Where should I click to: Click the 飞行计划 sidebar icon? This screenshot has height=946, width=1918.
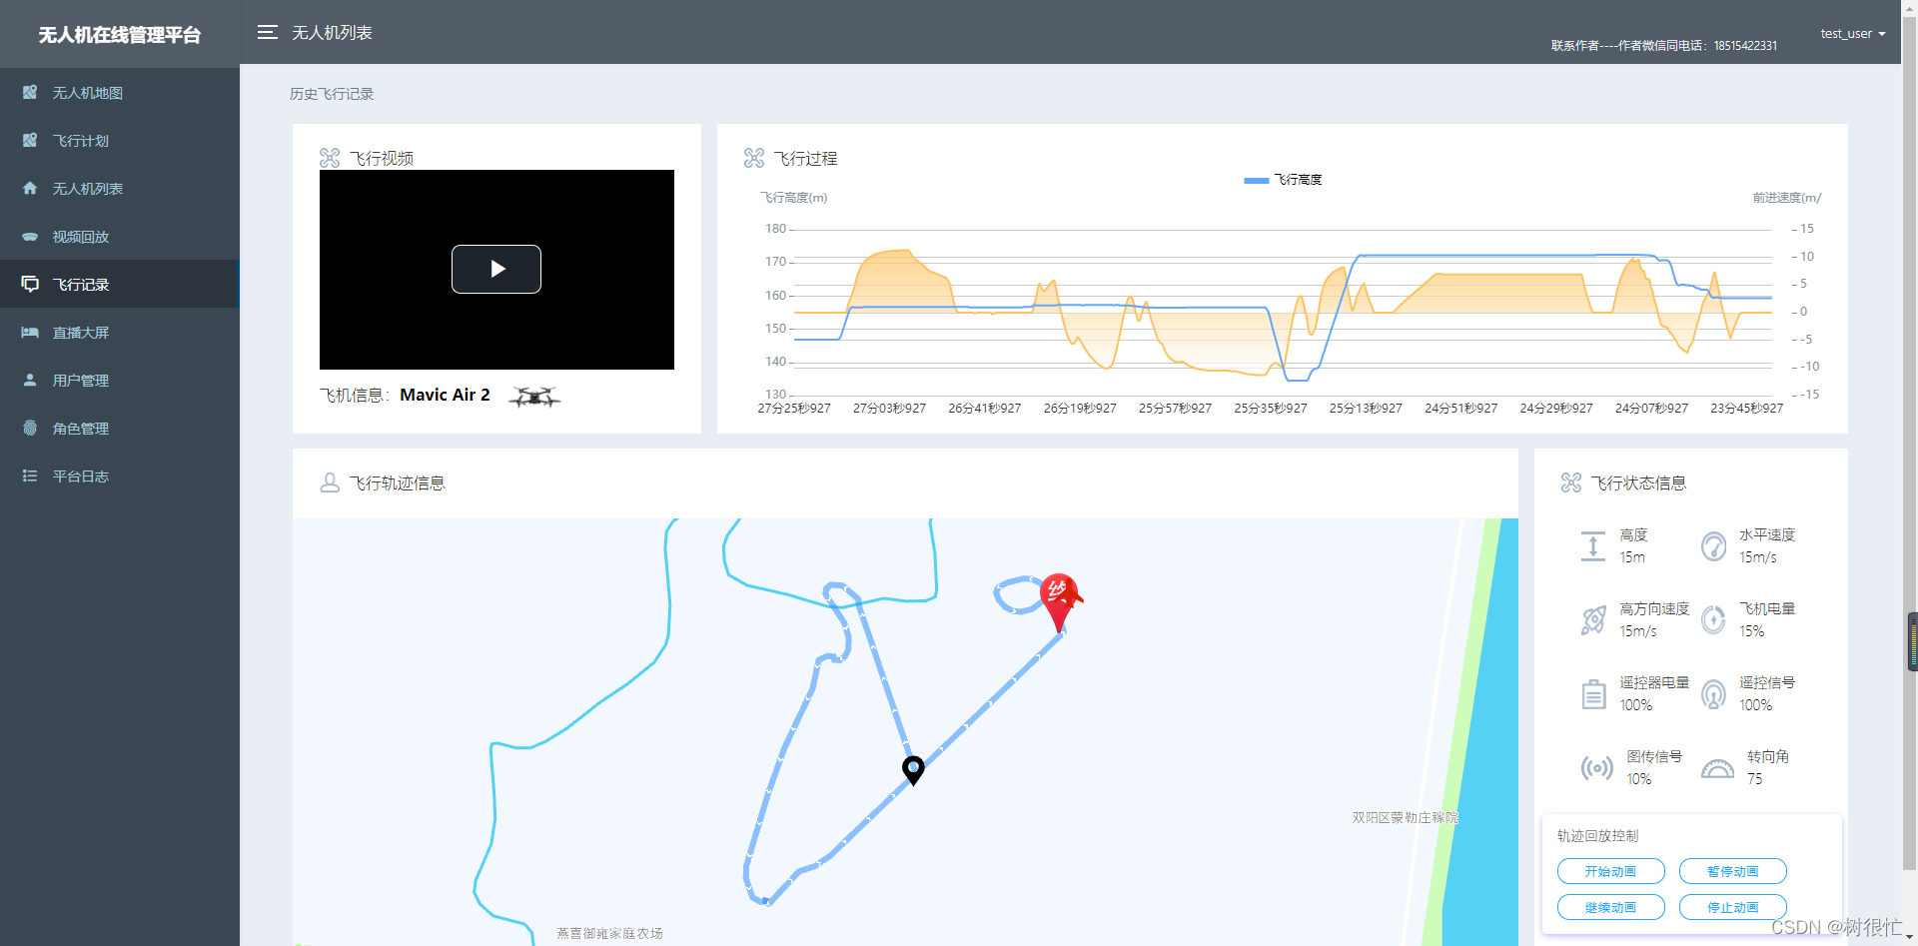tap(30, 140)
